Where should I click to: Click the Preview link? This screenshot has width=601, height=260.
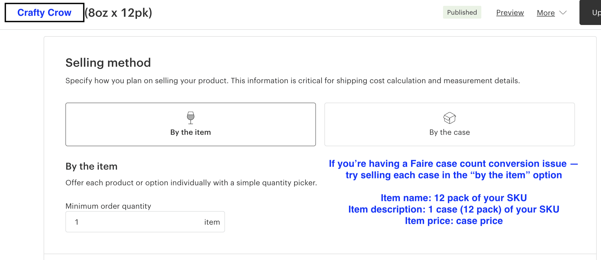click(510, 12)
